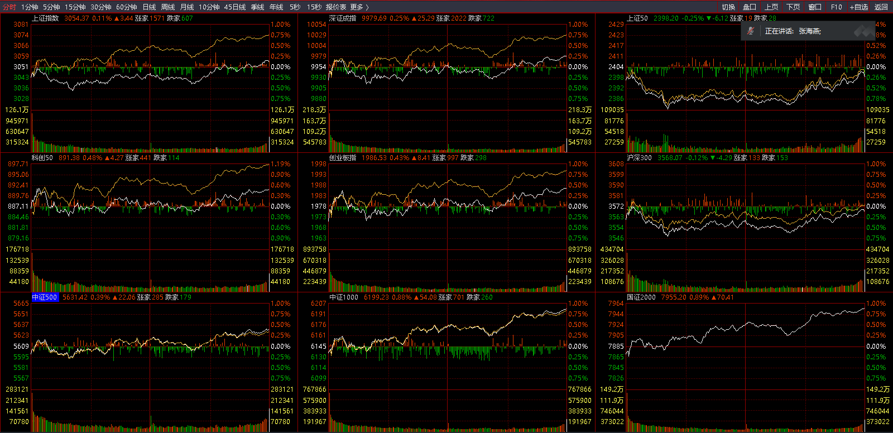Click the 上证指数 price 3054.37
This screenshot has width=893, height=433.
click(x=76, y=18)
